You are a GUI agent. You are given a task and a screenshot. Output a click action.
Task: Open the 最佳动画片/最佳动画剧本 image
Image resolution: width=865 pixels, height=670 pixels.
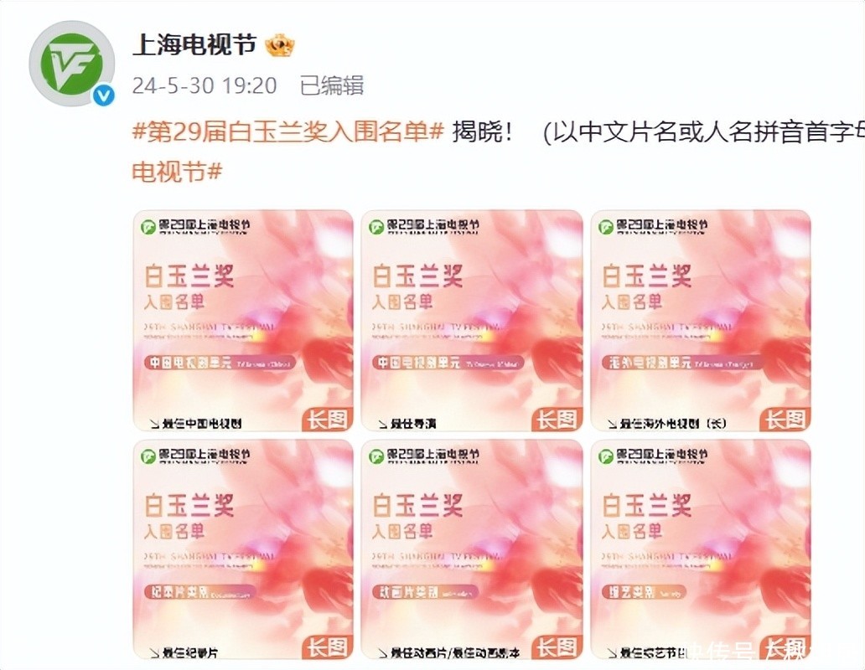coord(472,549)
